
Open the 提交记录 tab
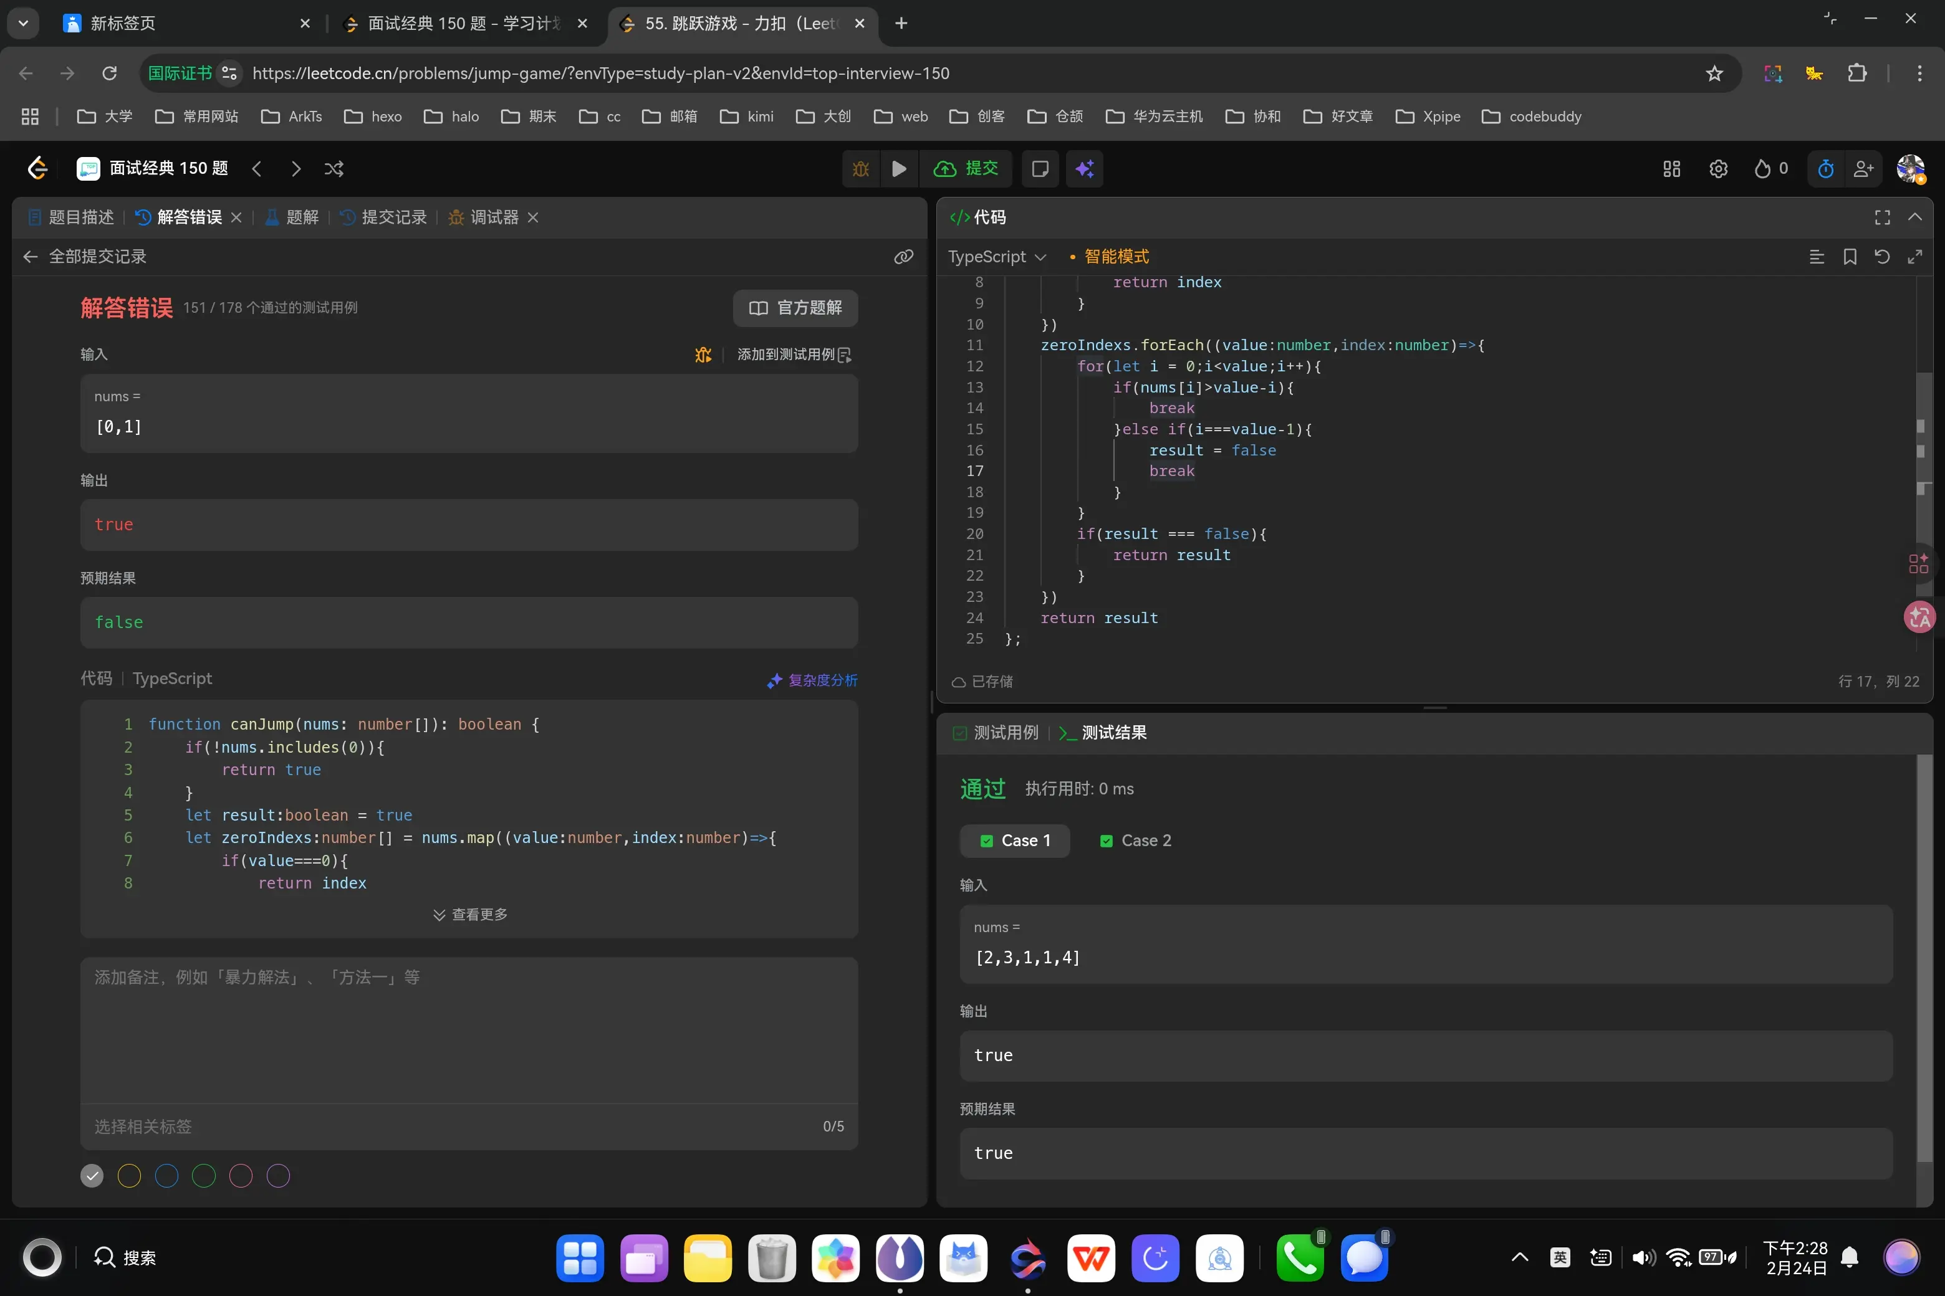pos(384,217)
